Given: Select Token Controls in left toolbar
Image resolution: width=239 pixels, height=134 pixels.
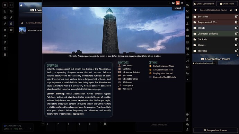Looking at the screenshot, I should (x=5, y=5).
